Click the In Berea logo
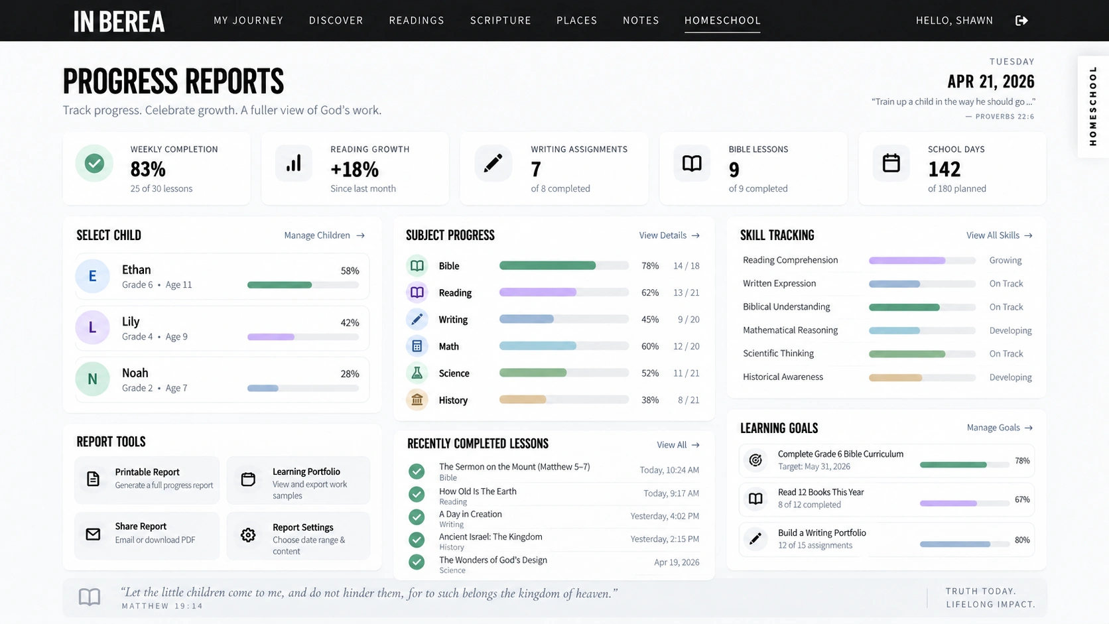This screenshot has width=1109, height=624. (x=119, y=21)
